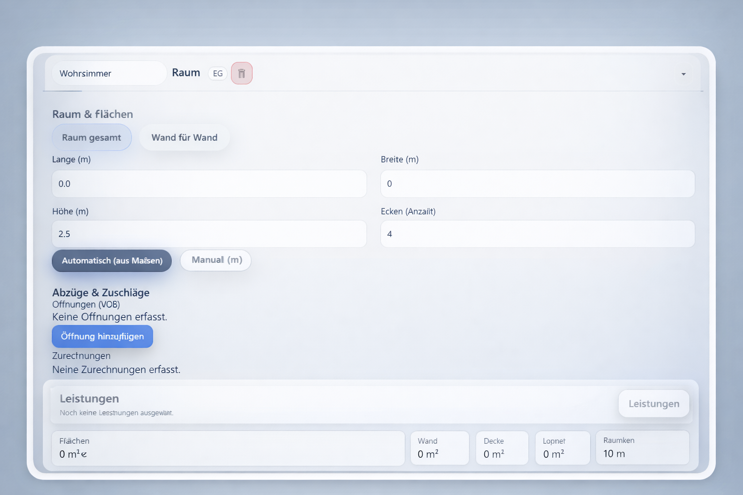Focus the Höhe (m) field
743x495 pixels.
tap(209, 234)
